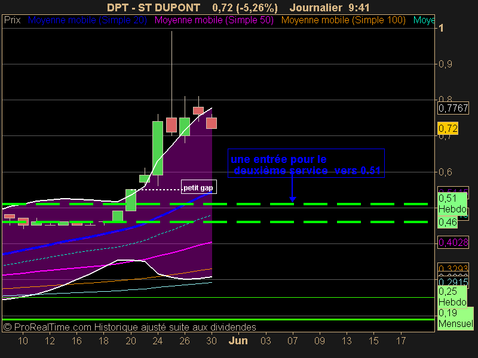Select the solid green 0,19 Mensuel line

point(218,320)
